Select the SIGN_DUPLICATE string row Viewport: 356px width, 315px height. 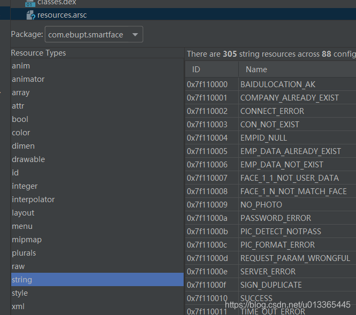pyautogui.click(x=271, y=285)
